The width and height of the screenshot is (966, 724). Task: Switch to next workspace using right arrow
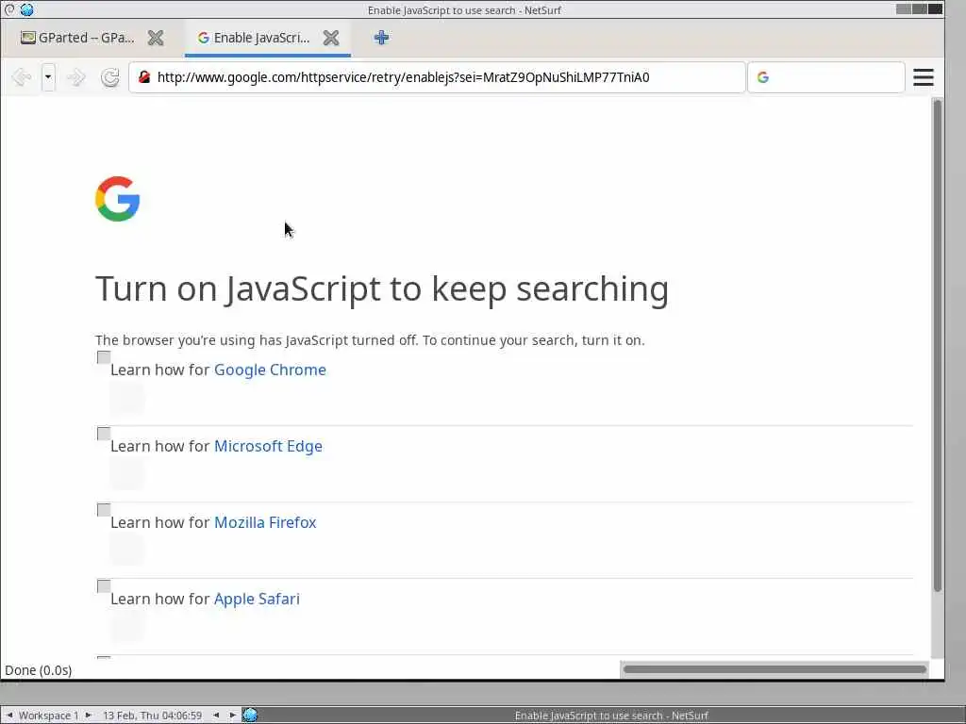pyautogui.click(x=88, y=715)
